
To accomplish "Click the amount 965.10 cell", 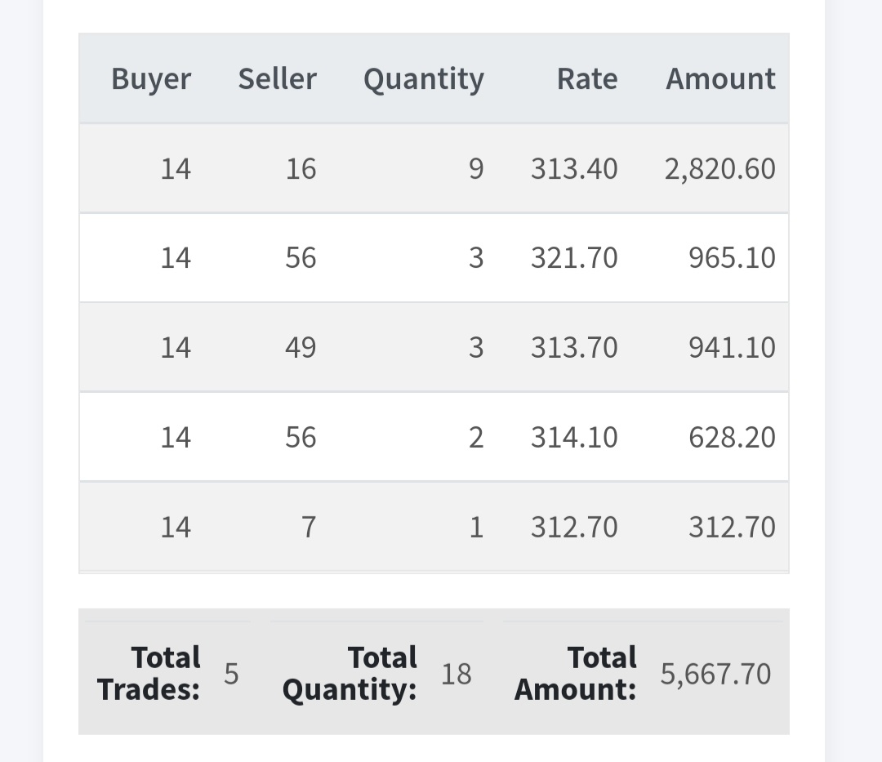I will click(732, 258).
